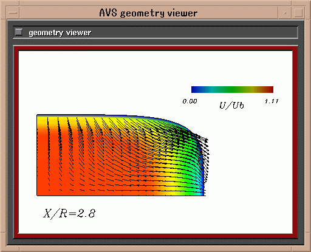Image resolution: width=311 pixels, height=252 pixels.
Task: Click the maximize square button
Action: pos(298,13)
